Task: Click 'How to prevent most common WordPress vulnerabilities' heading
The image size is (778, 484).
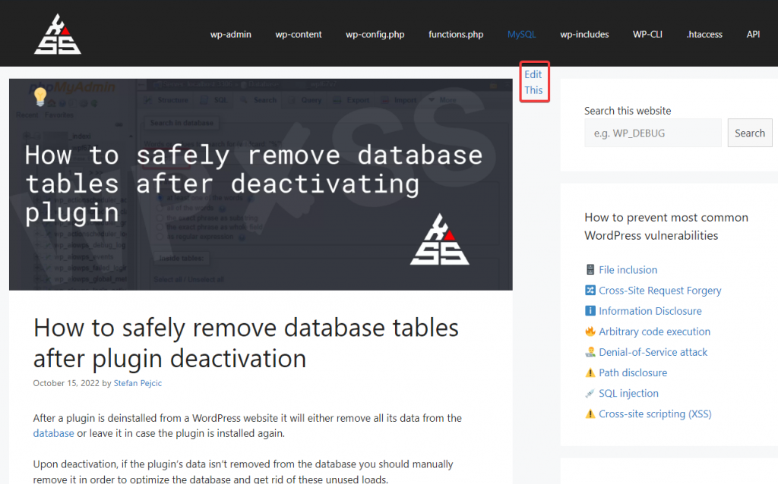Action: (x=666, y=226)
